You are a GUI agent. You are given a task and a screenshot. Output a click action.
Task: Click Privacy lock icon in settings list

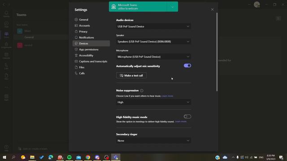76,32
